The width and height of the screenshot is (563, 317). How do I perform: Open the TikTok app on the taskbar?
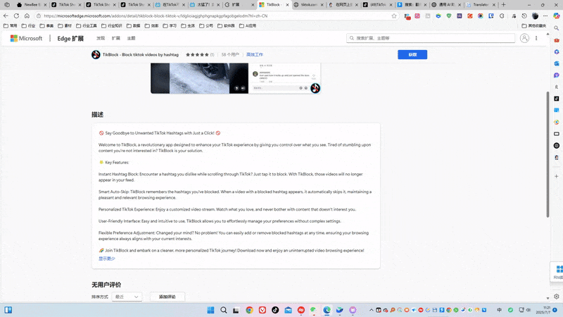pos(275,310)
